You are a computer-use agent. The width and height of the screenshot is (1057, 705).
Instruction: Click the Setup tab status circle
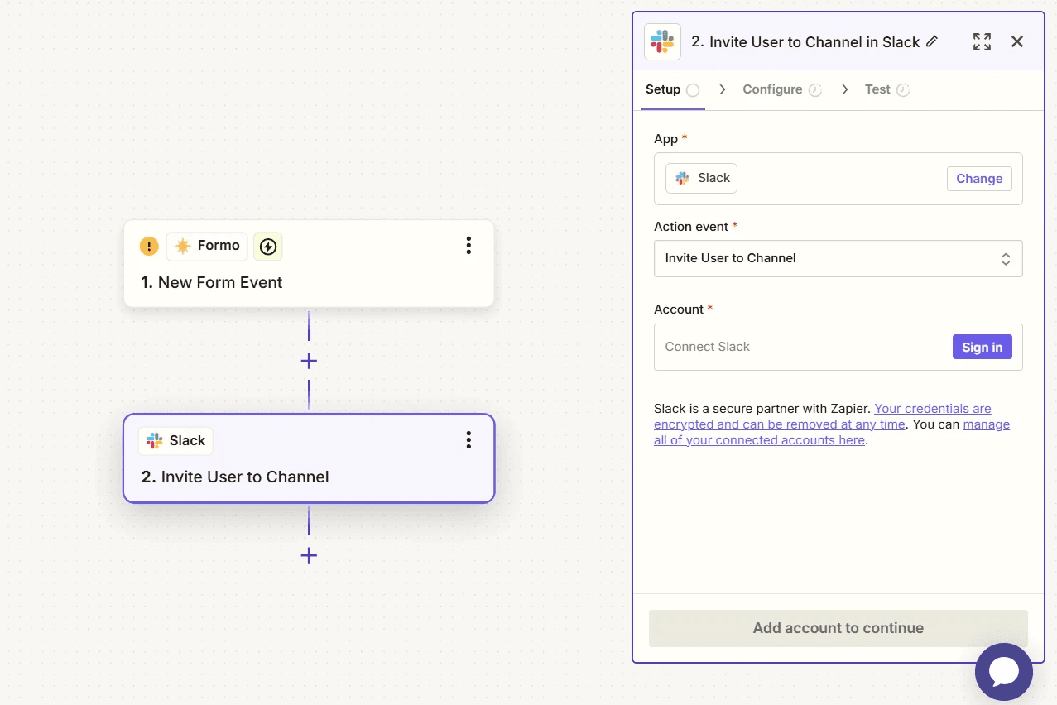point(693,90)
